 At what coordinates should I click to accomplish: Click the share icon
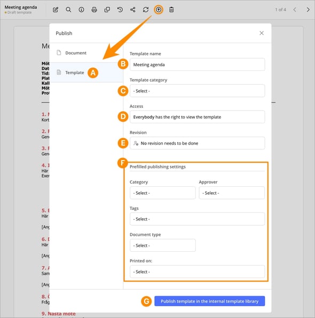133,10
